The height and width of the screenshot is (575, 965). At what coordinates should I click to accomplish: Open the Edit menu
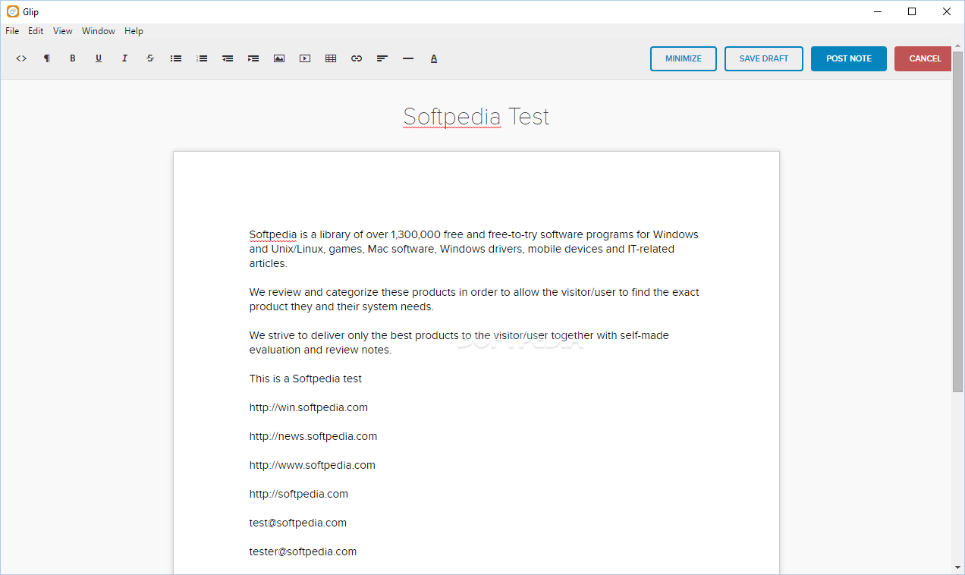[x=36, y=31]
